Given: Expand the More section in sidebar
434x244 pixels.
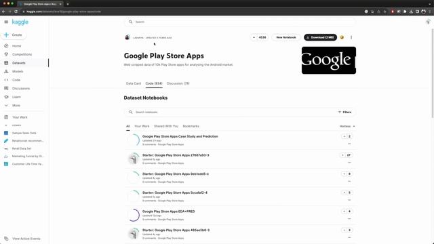Looking at the screenshot, I should point(16,106).
